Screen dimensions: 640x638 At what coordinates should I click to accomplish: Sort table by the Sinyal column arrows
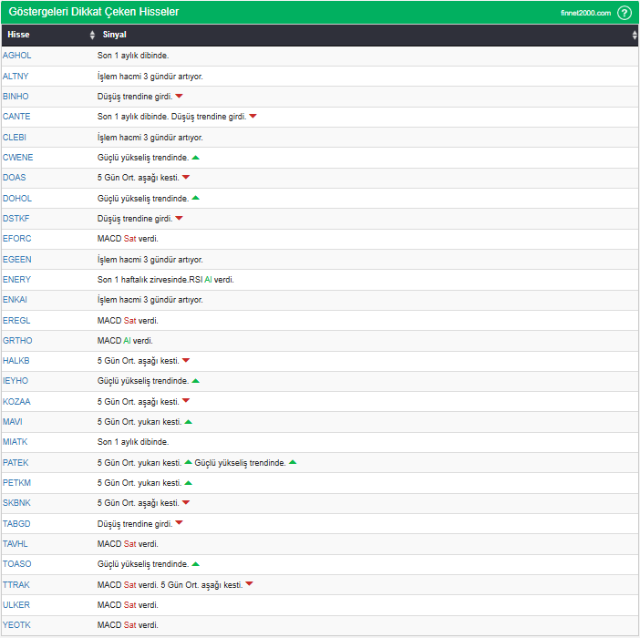click(x=635, y=35)
